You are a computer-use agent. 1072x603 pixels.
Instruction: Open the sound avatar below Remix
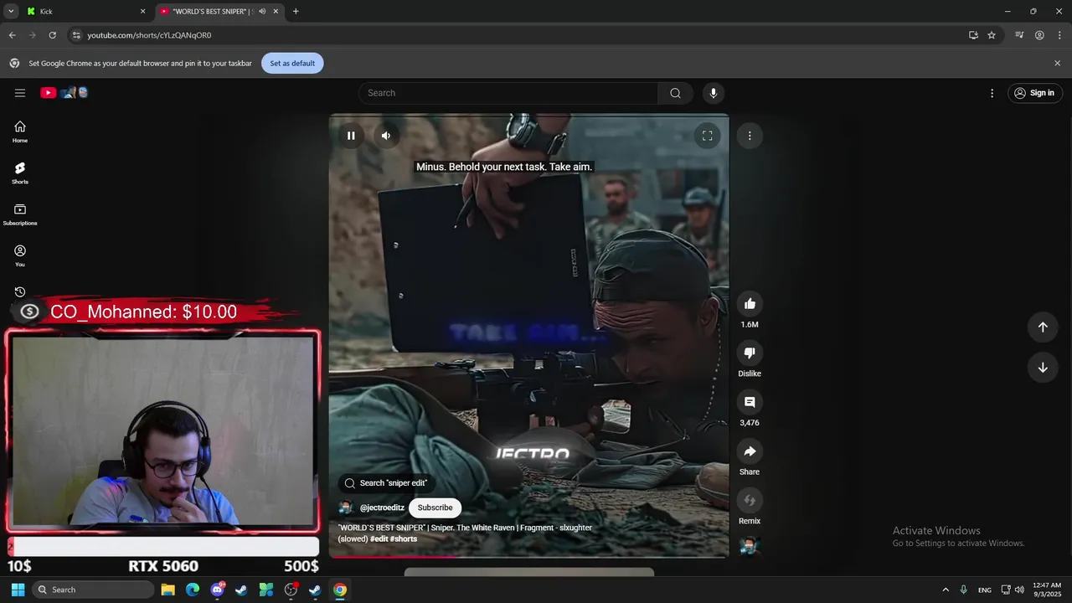pyautogui.click(x=750, y=546)
